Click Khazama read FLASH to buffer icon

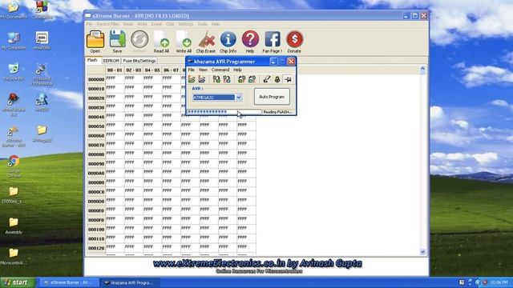241,79
